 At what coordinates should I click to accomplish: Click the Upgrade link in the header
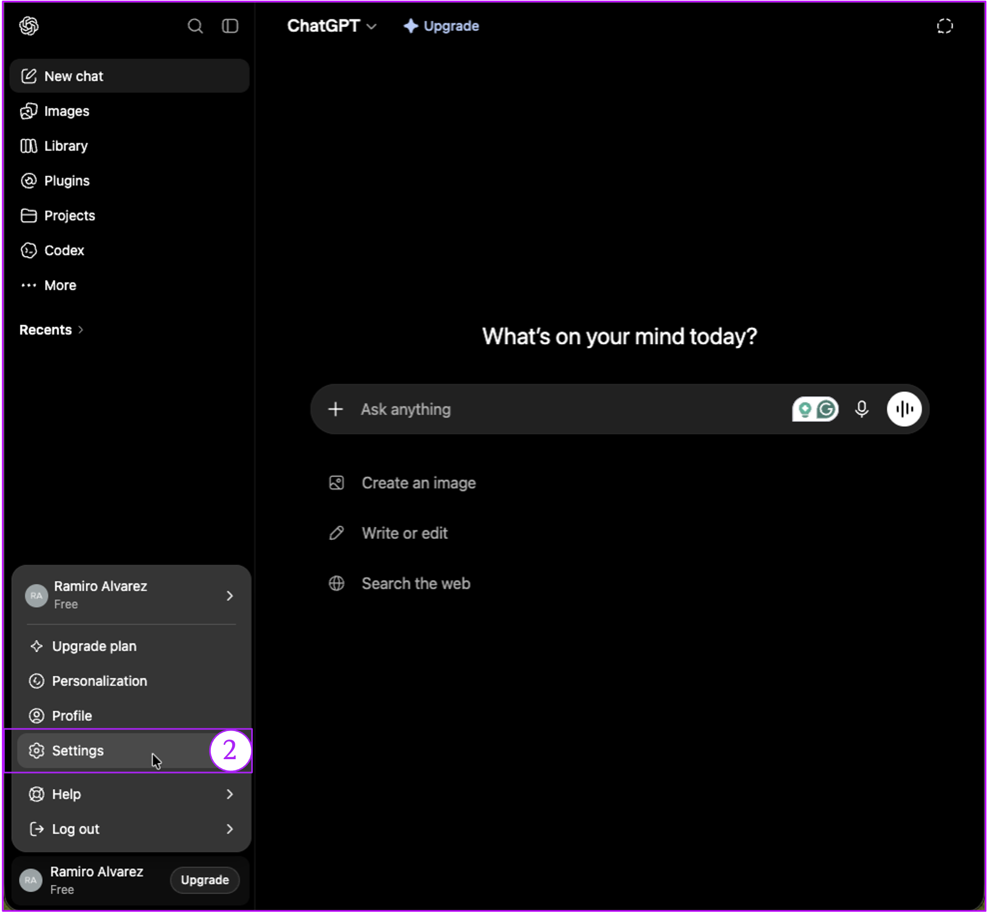coord(441,26)
